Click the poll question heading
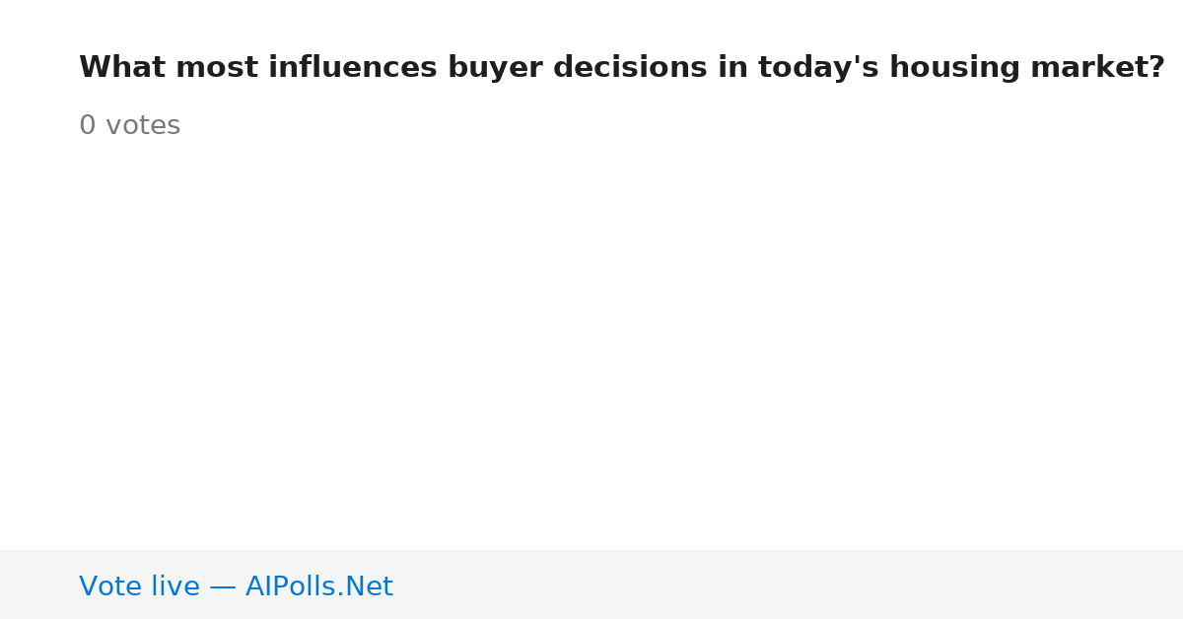The height and width of the screenshot is (619, 1183). point(622,68)
